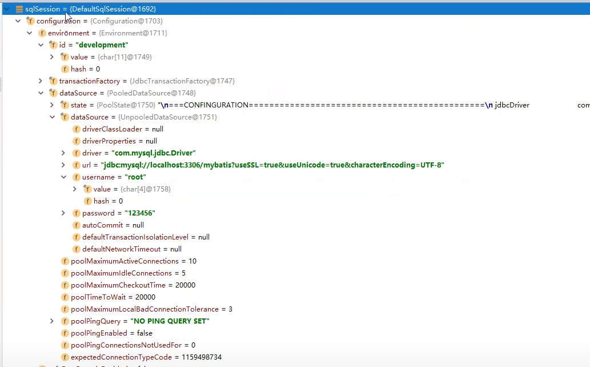The image size is (590, 367).
Task: Click the sqlSession variable stack icon
Action: [x=19, y=9]
